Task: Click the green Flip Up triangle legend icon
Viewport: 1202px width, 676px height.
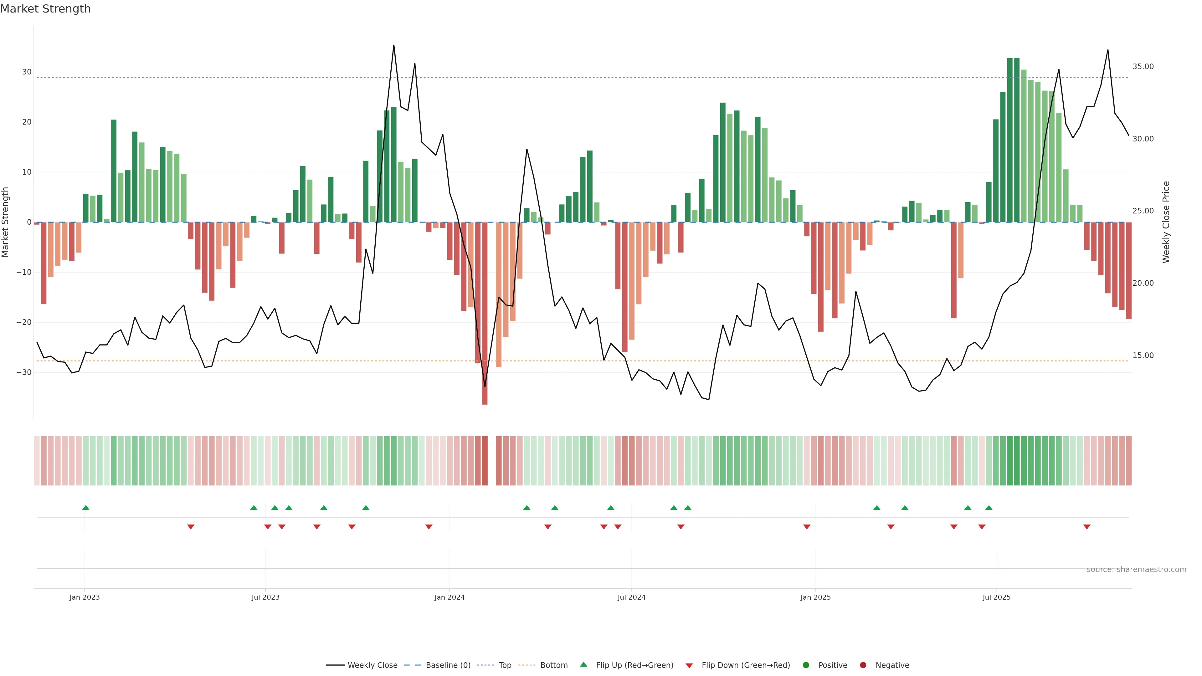Action: coord(583,664)
